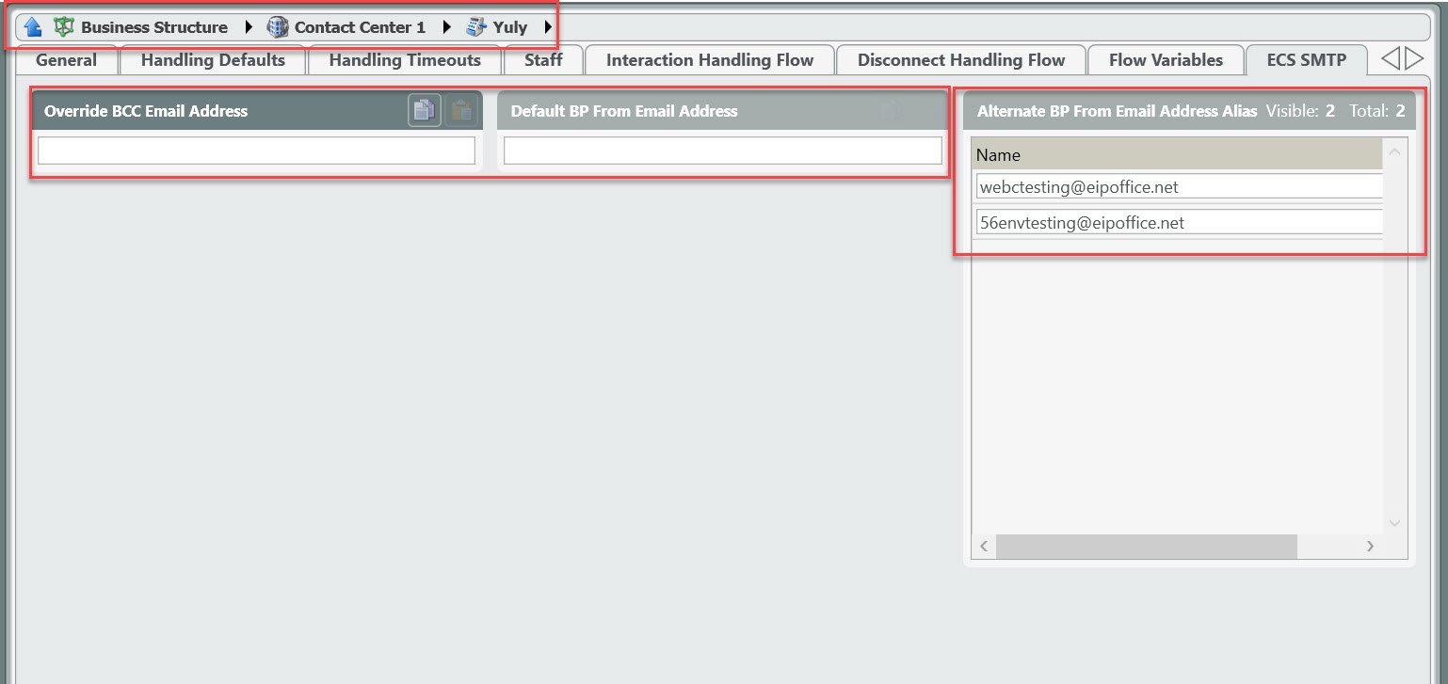Click the Override BCC Email Address field
Screen dimensions: 1448x684
click(256, 151)
